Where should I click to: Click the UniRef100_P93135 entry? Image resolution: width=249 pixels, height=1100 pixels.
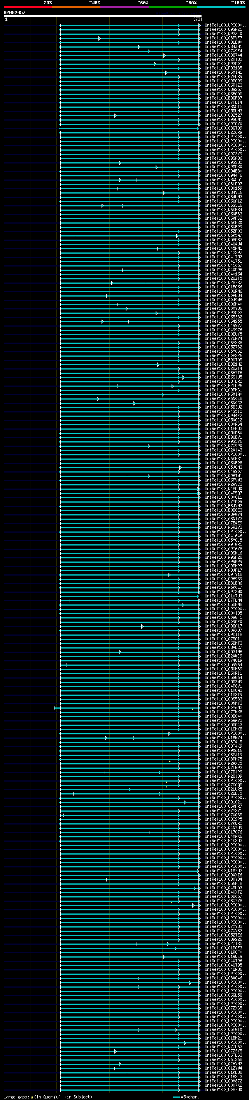tap(223, 68)
